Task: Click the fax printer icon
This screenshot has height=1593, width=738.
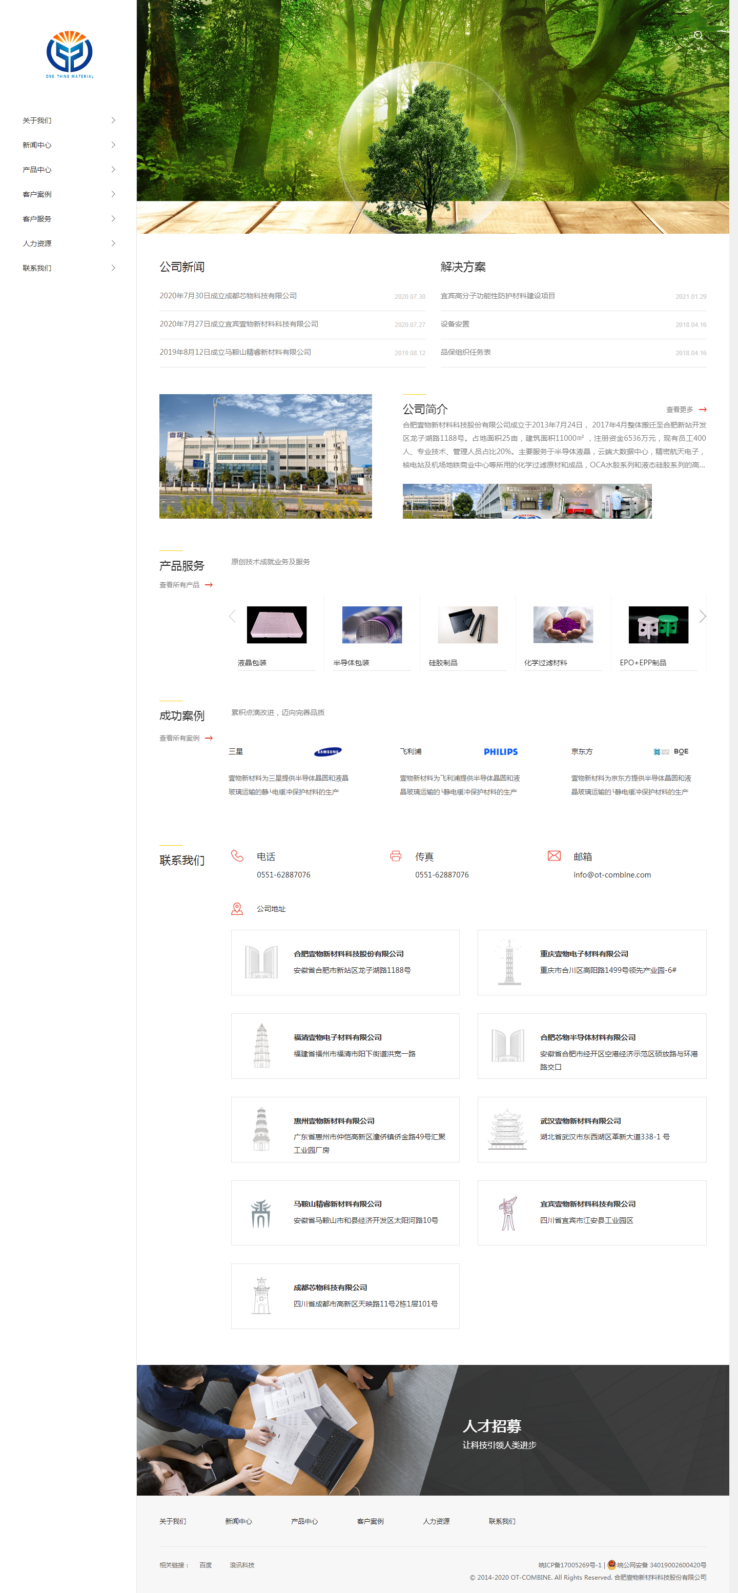Action: (x=396, y=856)
